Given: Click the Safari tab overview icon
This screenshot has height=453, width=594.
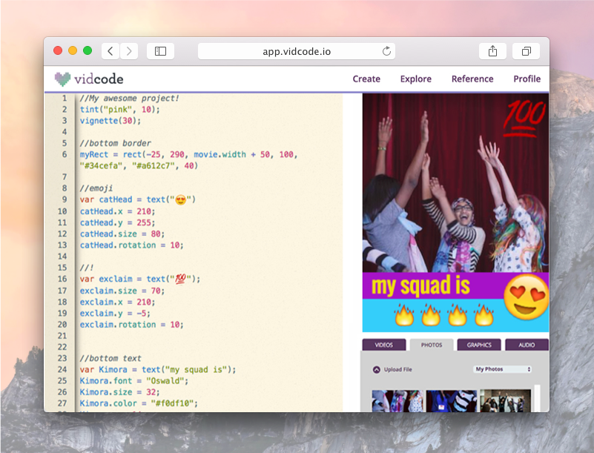Looking at the screenshot, I should (527, 50).
